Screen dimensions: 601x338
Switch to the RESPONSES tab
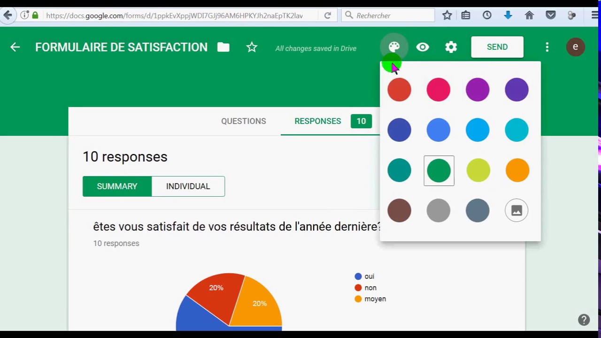click(x=318, y=121)
